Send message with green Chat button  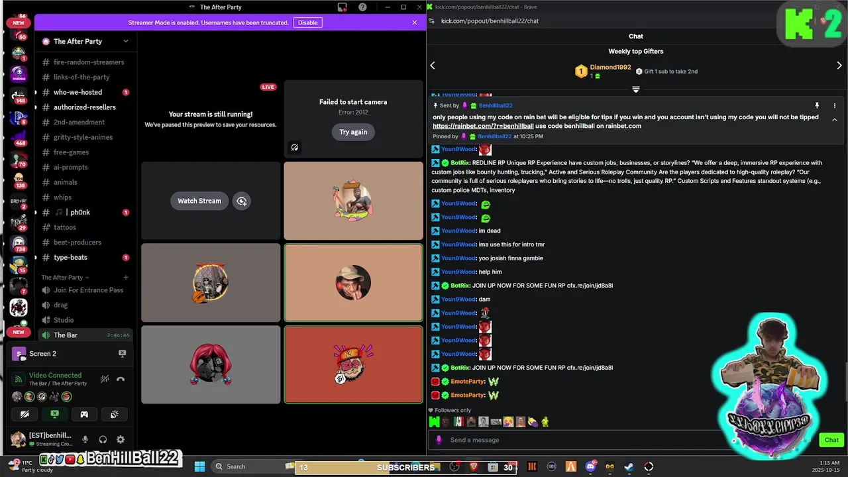[x=831, y=440]
